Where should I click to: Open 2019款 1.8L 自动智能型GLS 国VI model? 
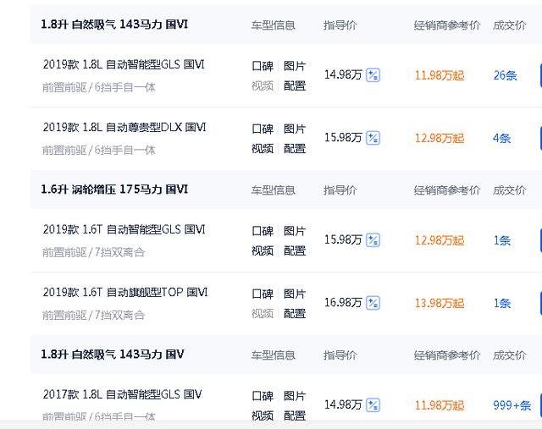[124, 64]
